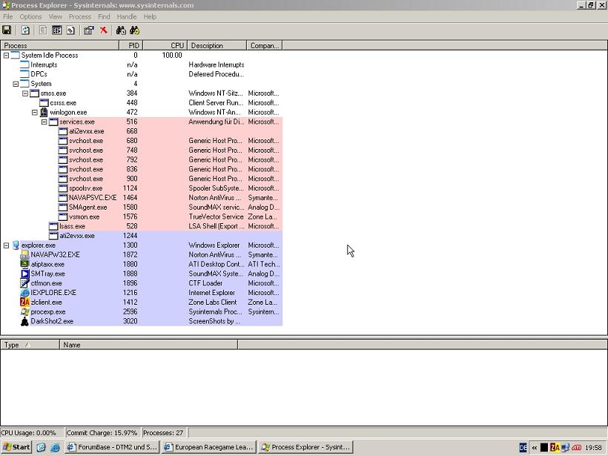This screenshot has width=608, height=456.
Task: Collapse the smss.exe tree node
Action: [x=25, y=93]
